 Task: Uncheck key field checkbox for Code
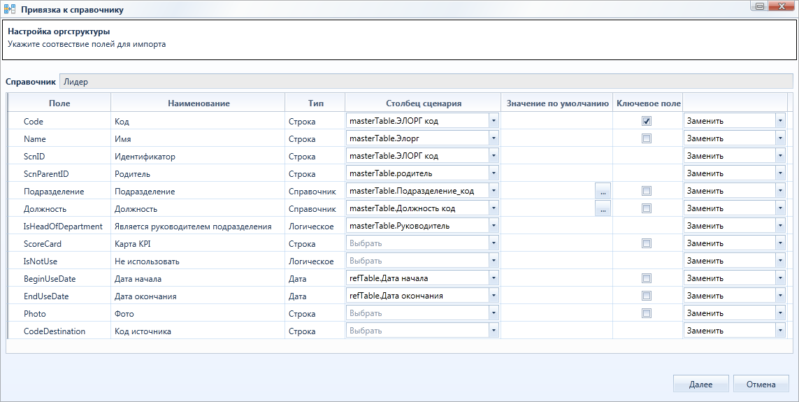tap(647, 121)
